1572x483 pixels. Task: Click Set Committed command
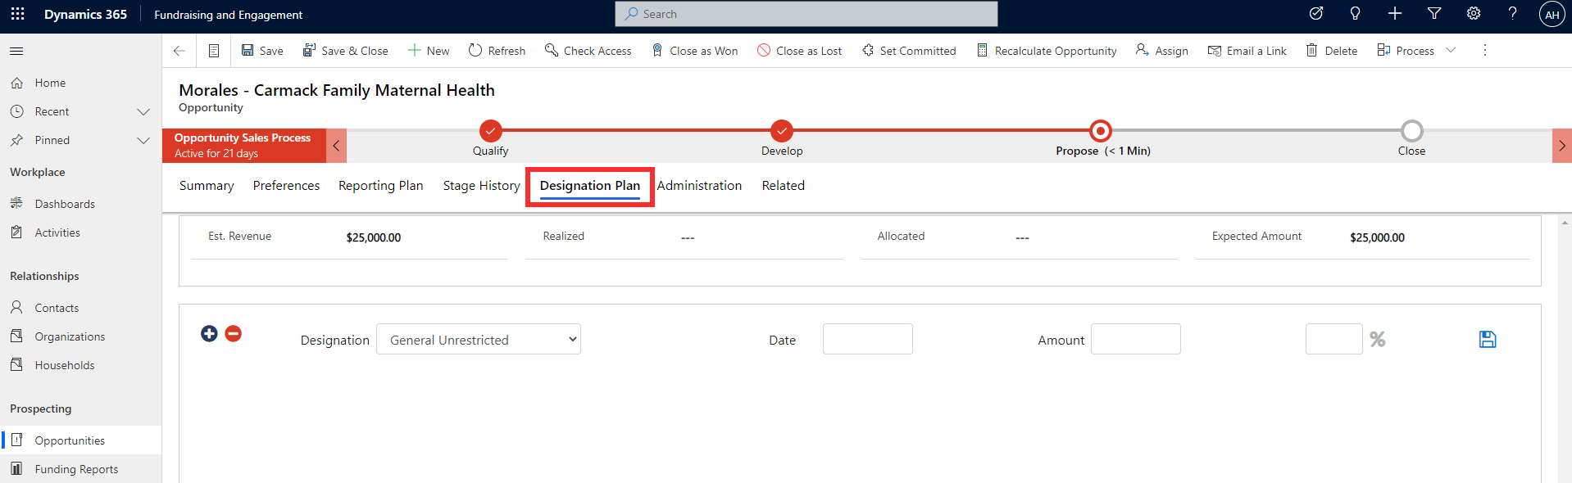(909, 51)
